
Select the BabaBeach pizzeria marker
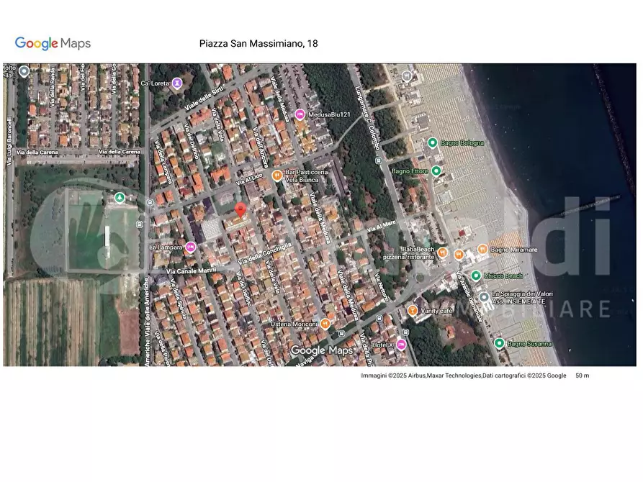click(444, 253)
